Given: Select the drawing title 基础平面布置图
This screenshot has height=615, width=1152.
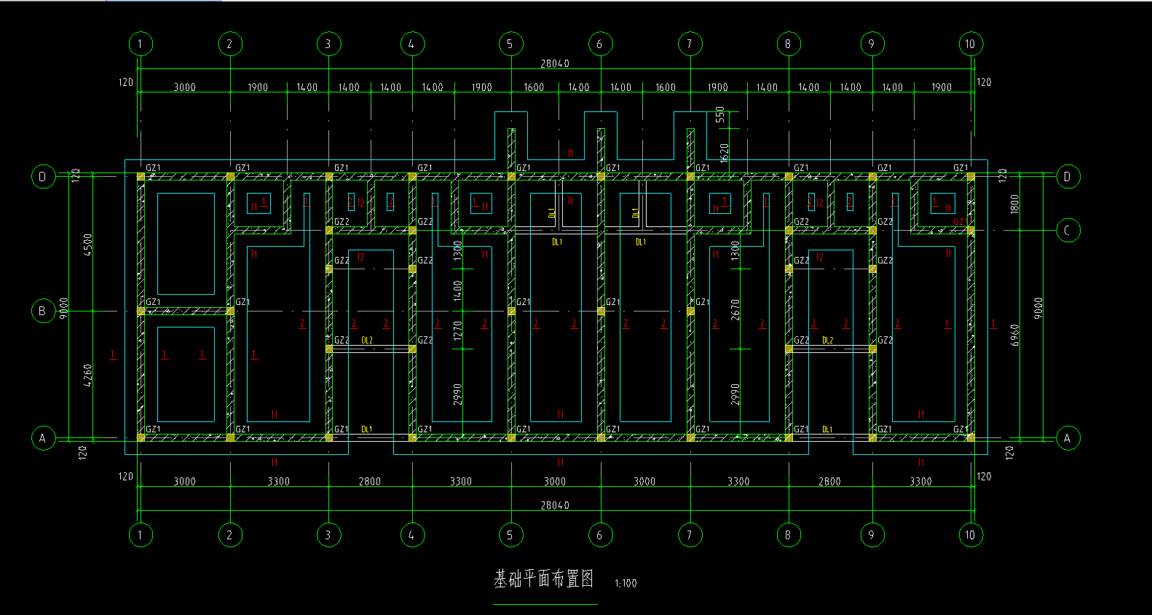Looking at the screenshot, I should (x=544, y=579).
